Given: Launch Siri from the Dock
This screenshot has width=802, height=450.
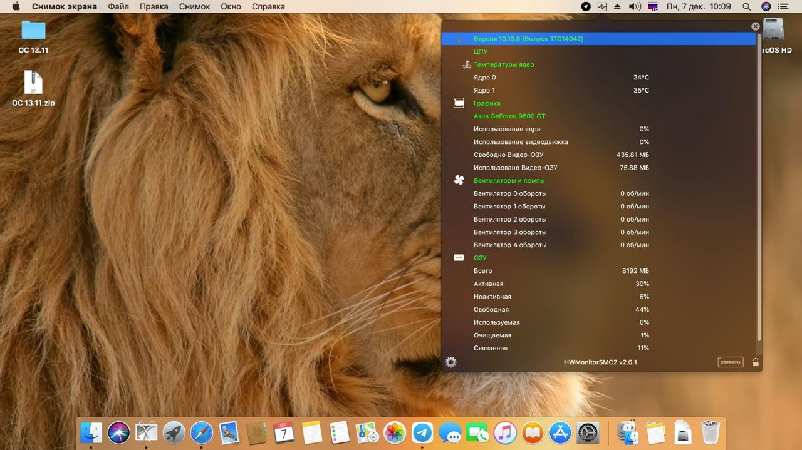Looking at the screenshot, I should (119, 432).
